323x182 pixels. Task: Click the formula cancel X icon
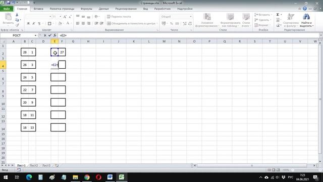45,35
